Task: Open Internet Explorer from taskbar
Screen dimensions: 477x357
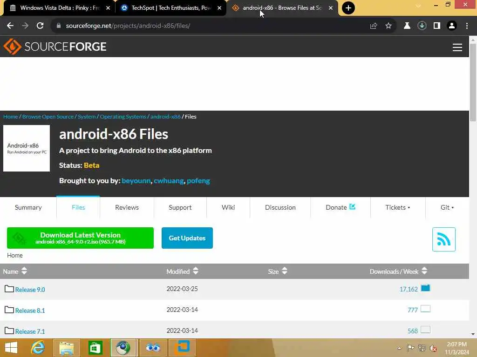Action: (x=38, y=348)
